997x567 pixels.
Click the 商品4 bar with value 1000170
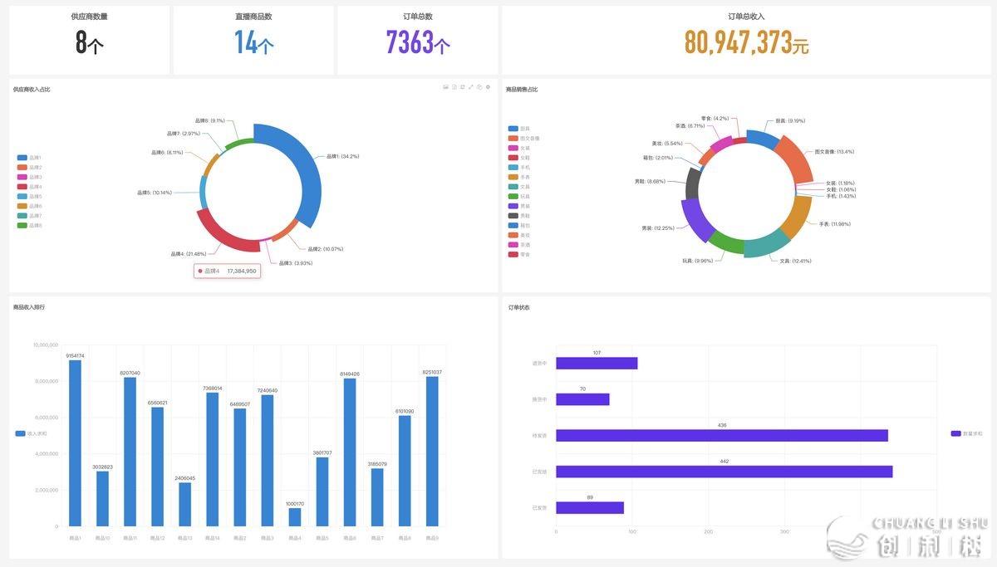(x=295, y=516)
